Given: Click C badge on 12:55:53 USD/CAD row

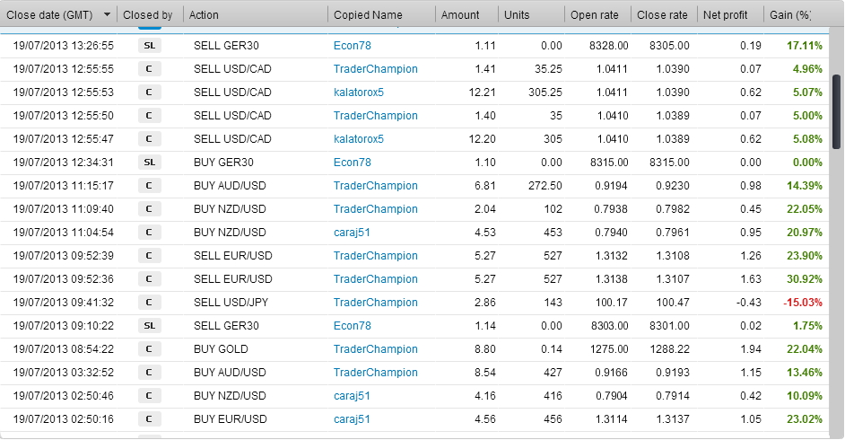Looking at the screenshot, I should pos(150,92).
